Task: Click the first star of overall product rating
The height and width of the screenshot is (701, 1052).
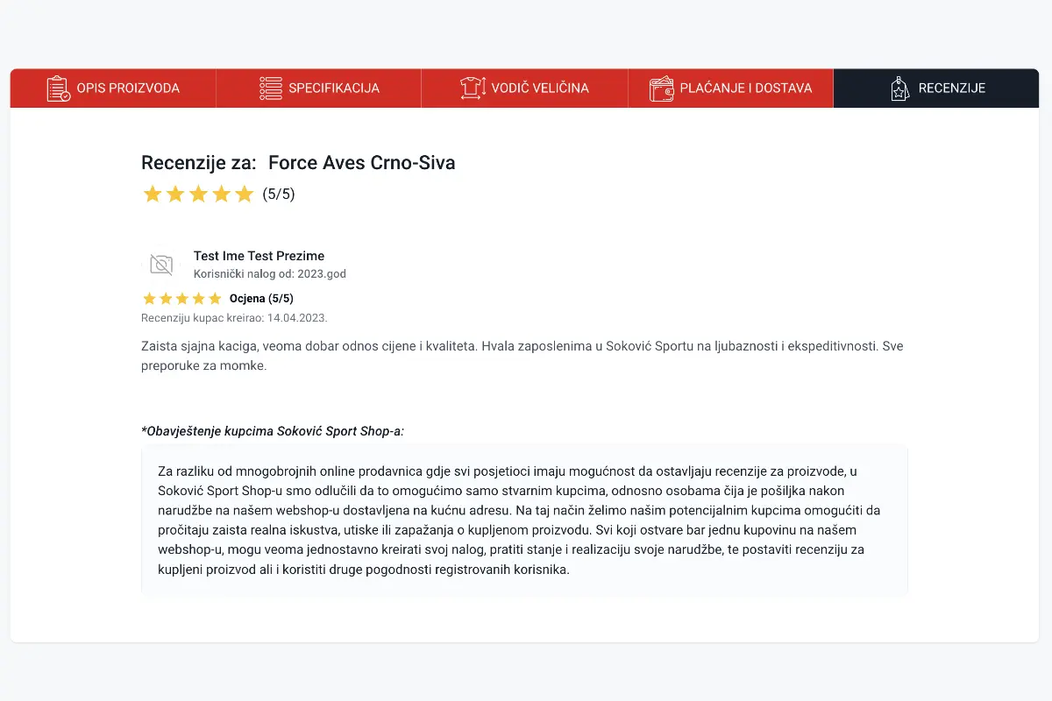Action: [153, 194]
